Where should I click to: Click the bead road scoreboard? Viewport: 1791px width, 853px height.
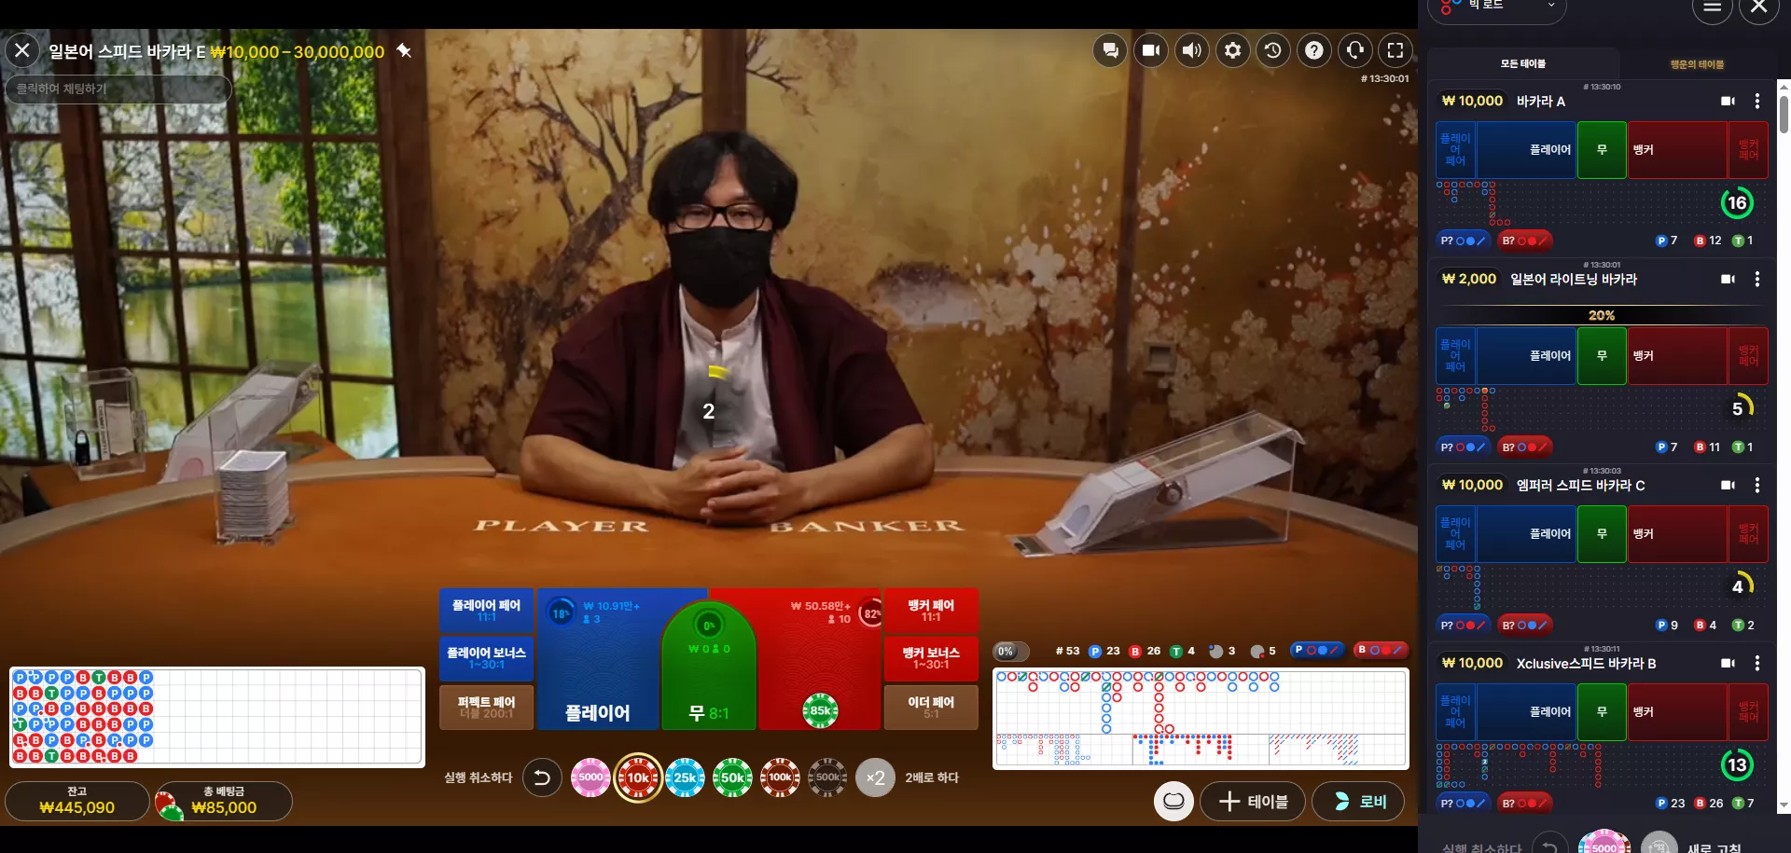point(216,717)
